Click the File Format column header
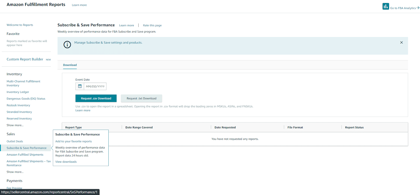 pos(295,128)
